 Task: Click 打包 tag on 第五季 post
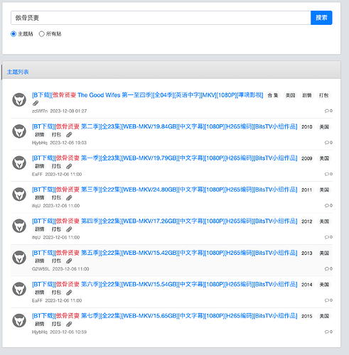pyautogui.click(x=56, y=261)
